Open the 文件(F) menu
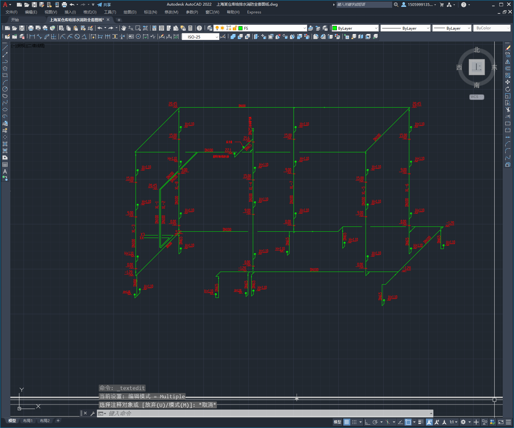This screenshot has width=514, height=428. pos(12,12)
